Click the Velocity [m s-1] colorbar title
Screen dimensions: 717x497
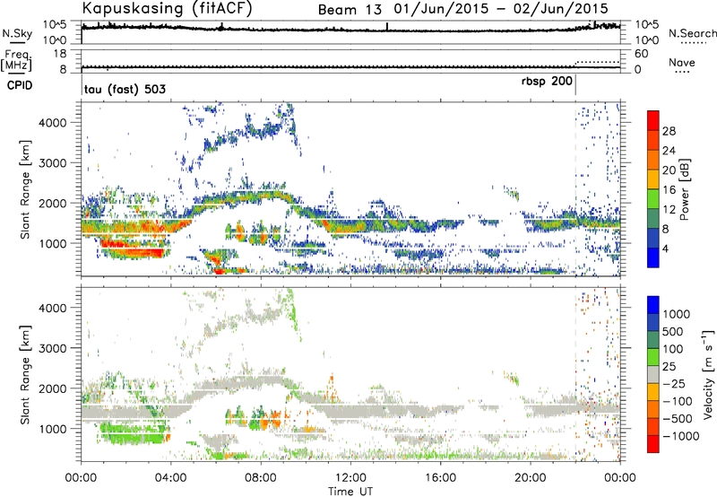708,374
